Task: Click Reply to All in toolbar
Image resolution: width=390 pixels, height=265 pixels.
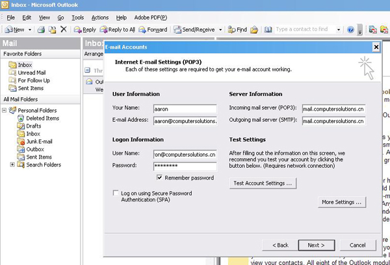Action: (118, 30)
